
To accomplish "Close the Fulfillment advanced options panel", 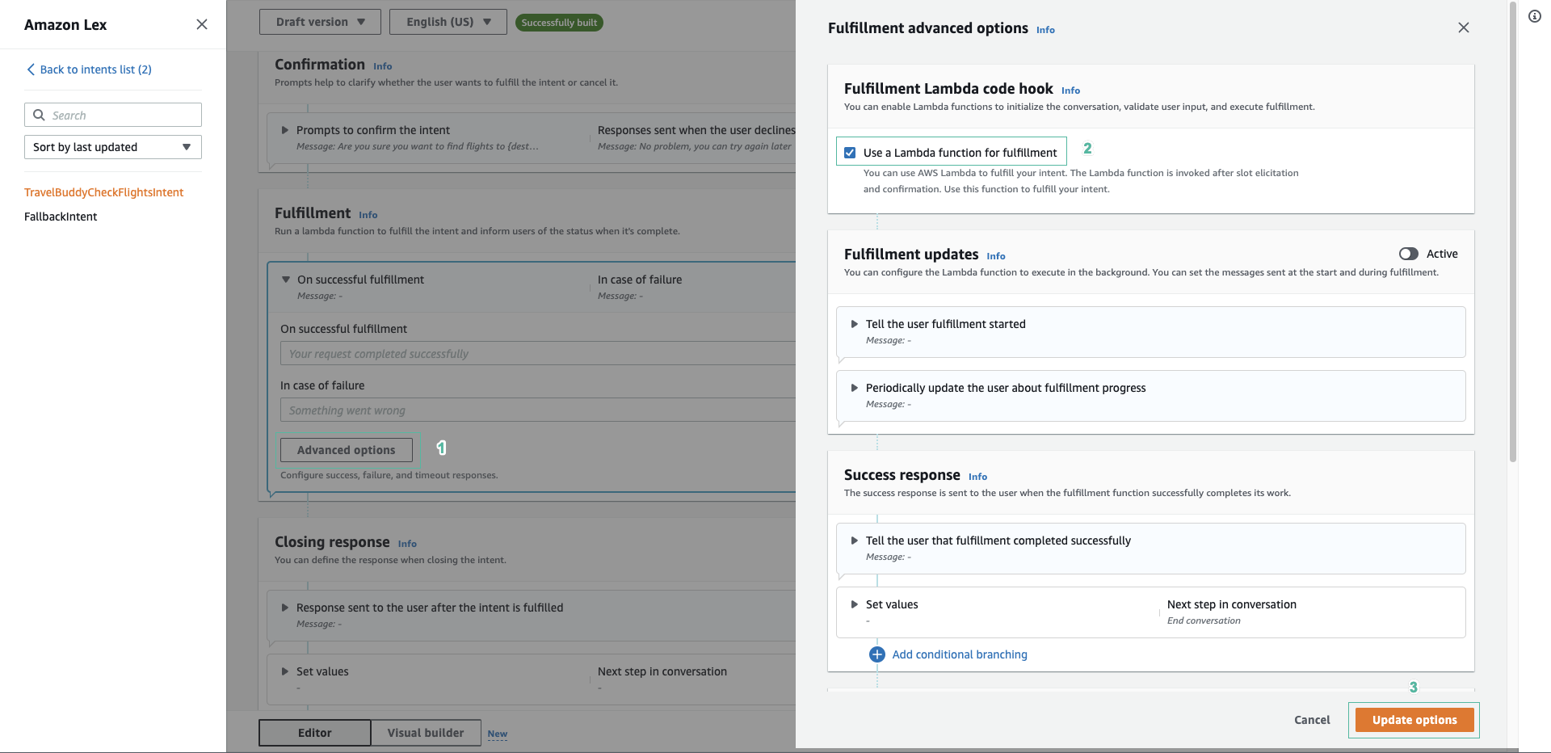I will (x=1464, y=27).
